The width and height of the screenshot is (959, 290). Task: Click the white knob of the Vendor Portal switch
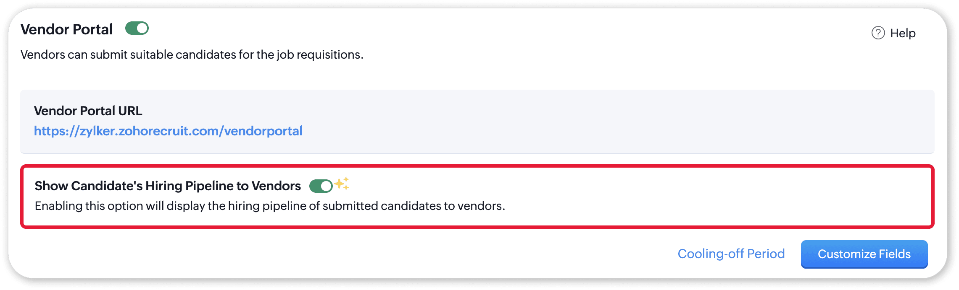click(142, 28)
